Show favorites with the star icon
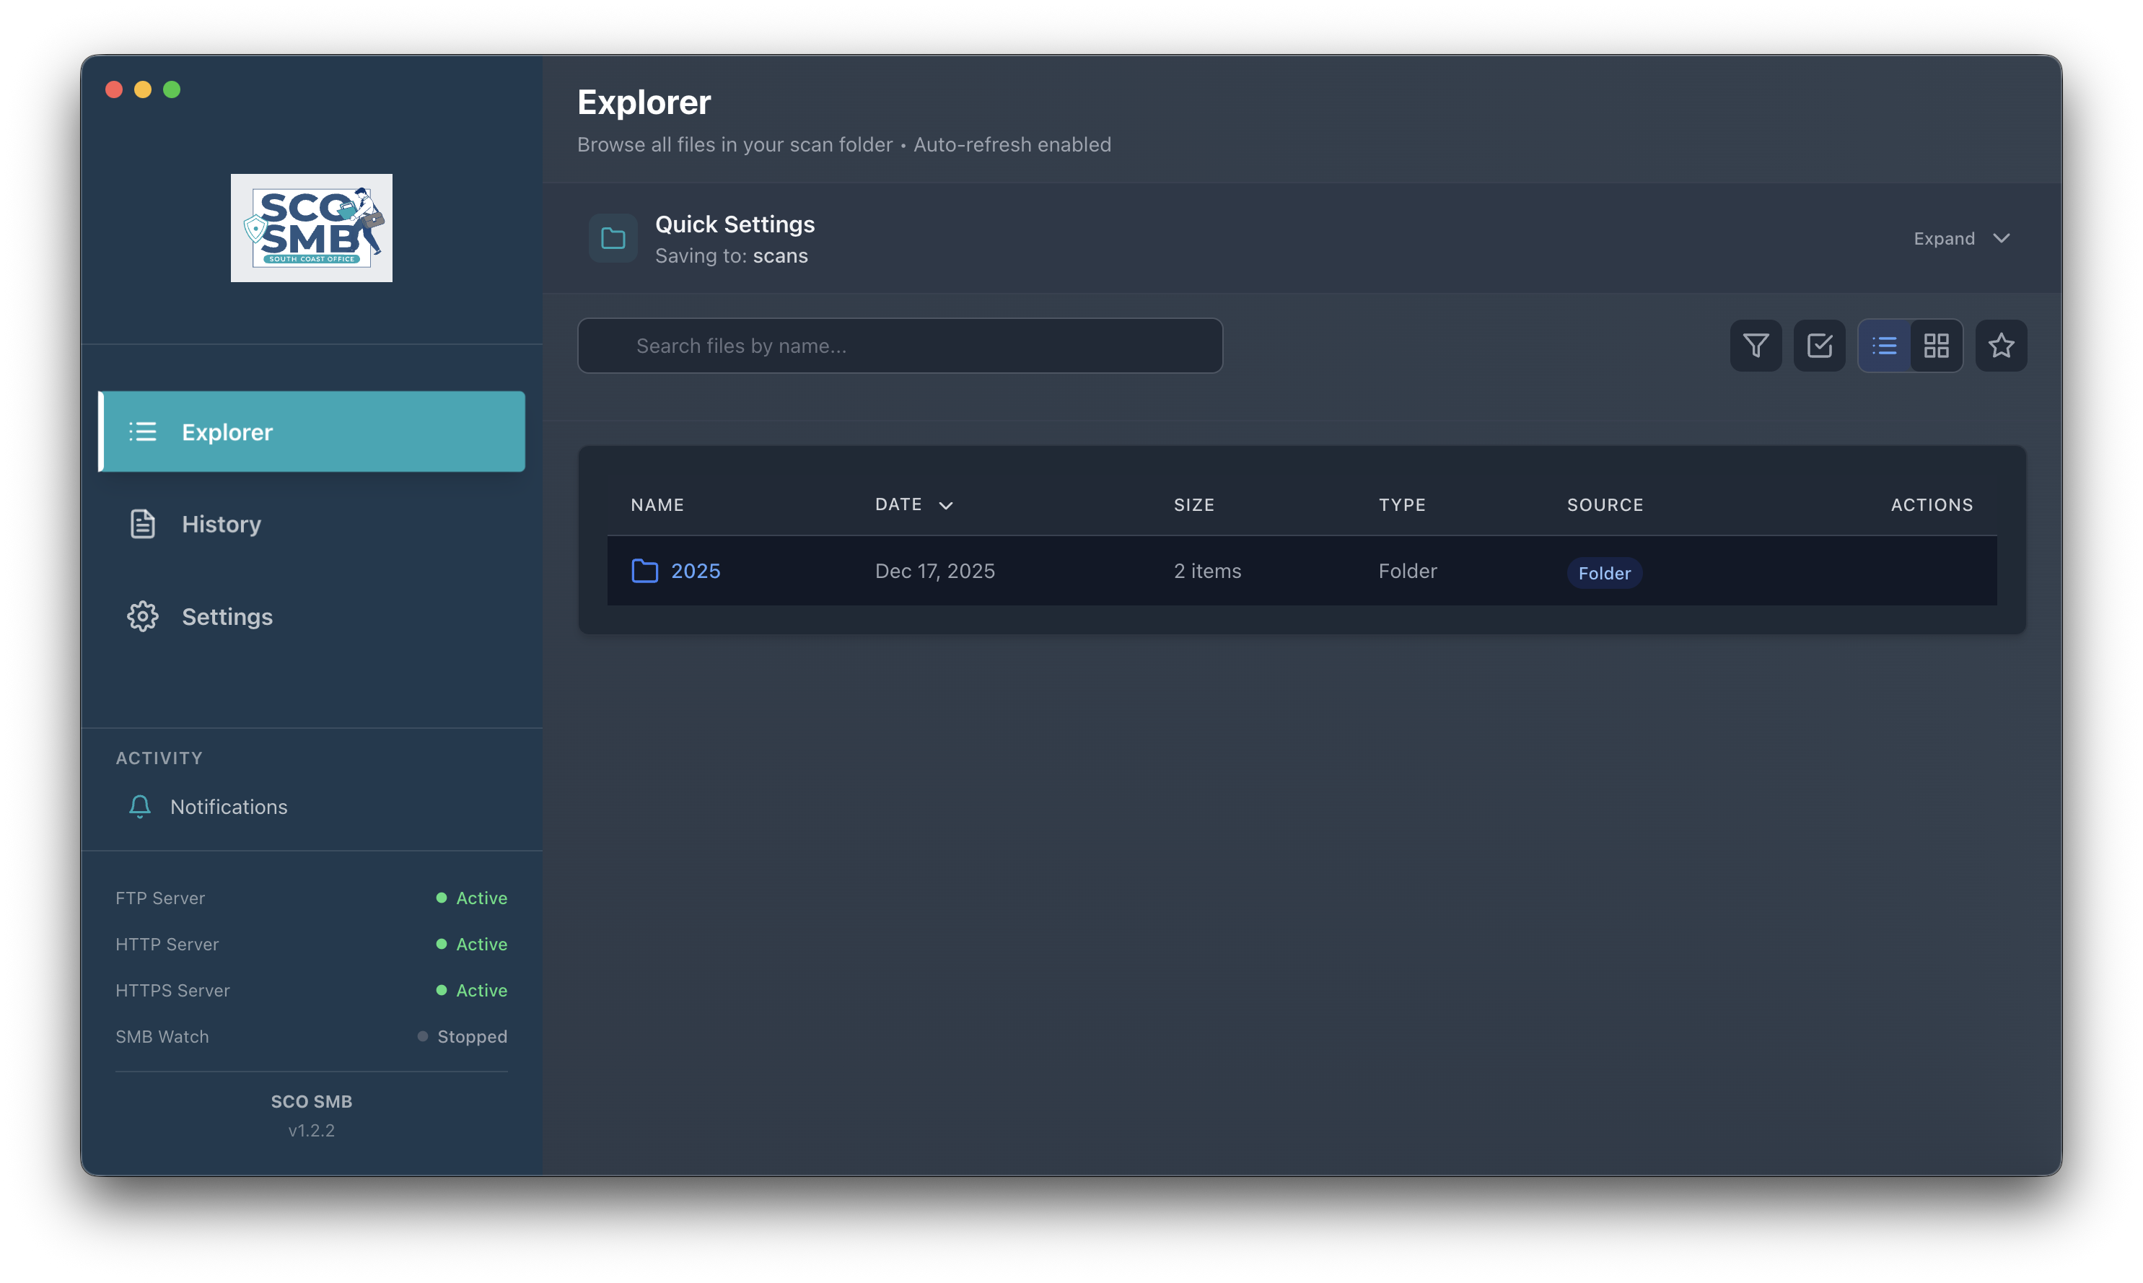The width and height of the screenshot is (2143, 1283). click(x=2000, y=346)
